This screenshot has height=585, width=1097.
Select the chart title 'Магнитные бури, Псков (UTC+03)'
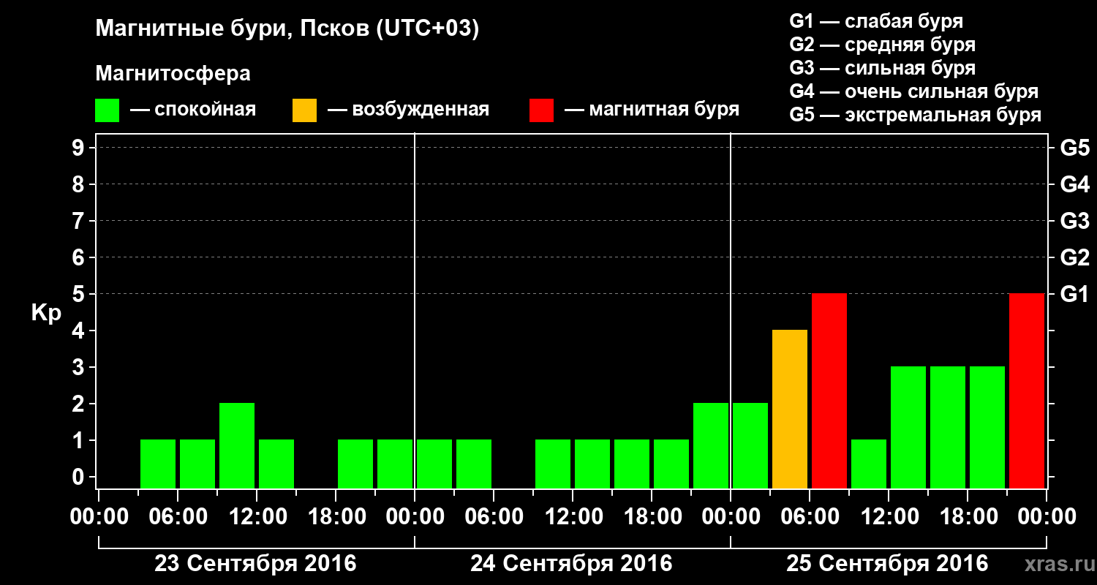(287, 30)
